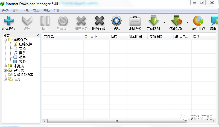Open dropdown arrow next to 开始队列
The image size is (219, 127).
point(165,22)
